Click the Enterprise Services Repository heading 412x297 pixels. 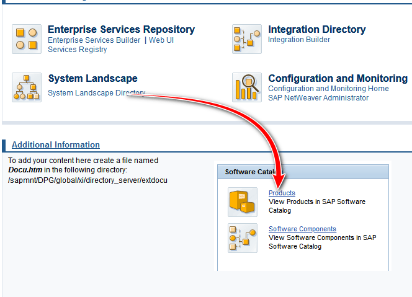[x=121, y=29]
